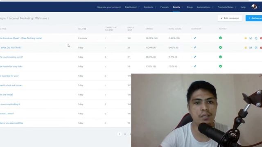Click emails sent value '128'
Screen dimensions: 262x147
click(129, 38)
